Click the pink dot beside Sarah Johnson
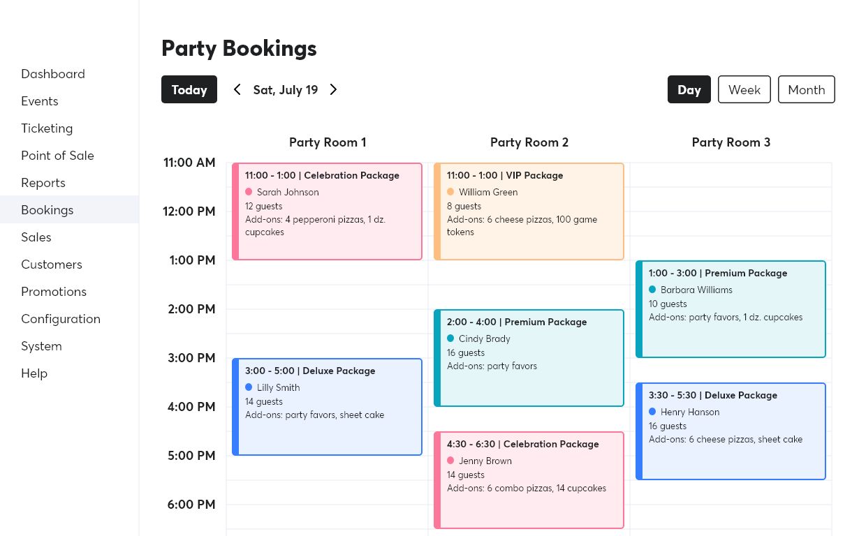 pos(249,192)
